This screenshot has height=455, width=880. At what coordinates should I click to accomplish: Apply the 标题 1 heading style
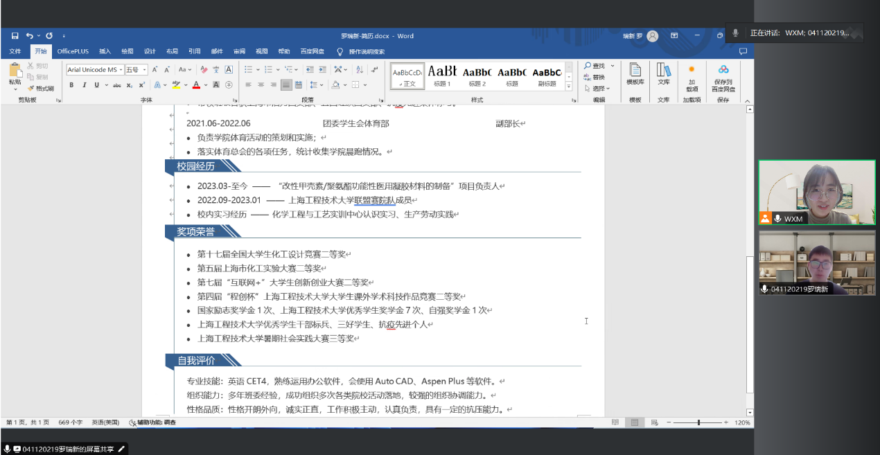tap(442, 75)
